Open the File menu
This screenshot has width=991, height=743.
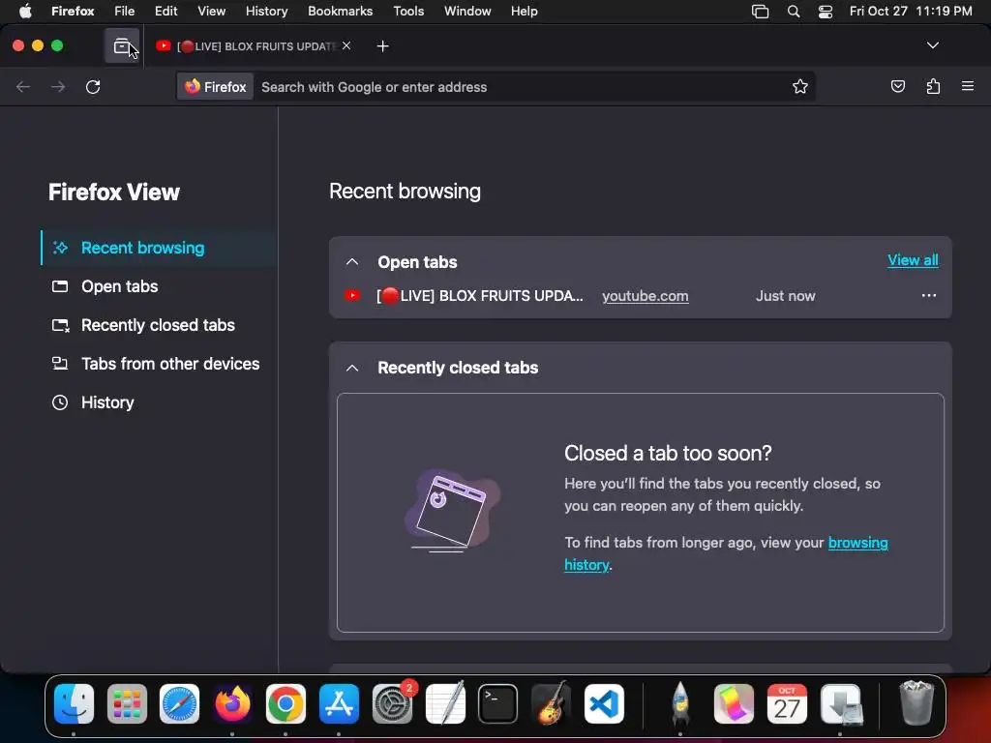point(125,12)
